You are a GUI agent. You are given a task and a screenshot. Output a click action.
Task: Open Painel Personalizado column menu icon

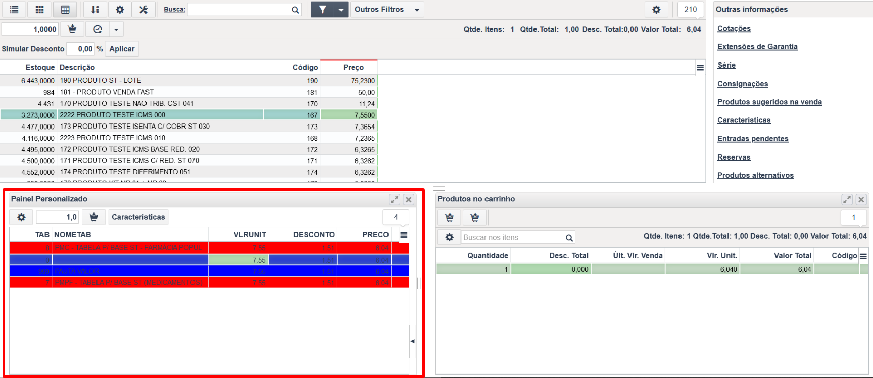(x=404, y=235)
